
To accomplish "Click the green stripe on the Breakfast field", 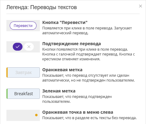I will click(7, 94).
